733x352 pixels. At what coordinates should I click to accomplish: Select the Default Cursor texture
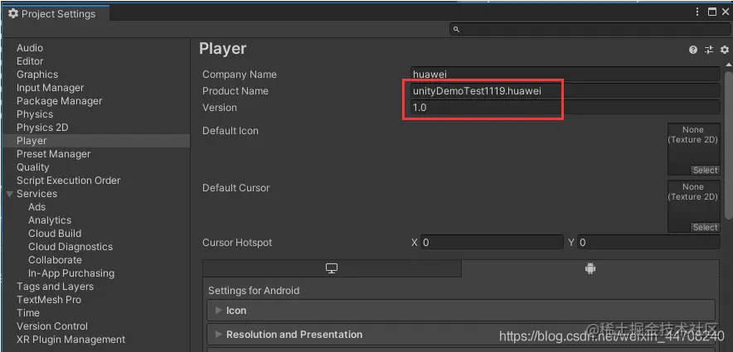point(705,228)
